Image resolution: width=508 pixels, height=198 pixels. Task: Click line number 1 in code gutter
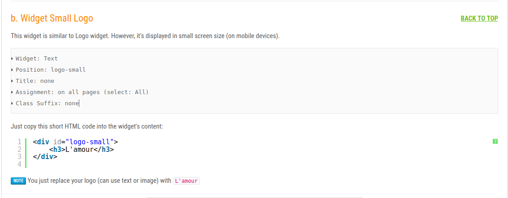coord(19,142)
